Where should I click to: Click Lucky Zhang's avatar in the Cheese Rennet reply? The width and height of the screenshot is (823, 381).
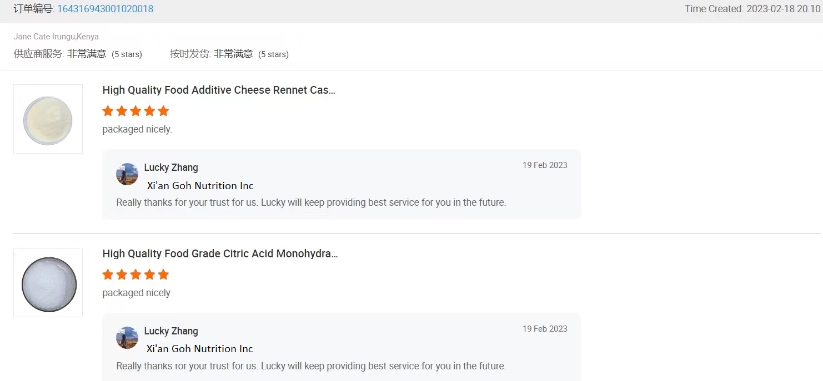coord(127,174)
